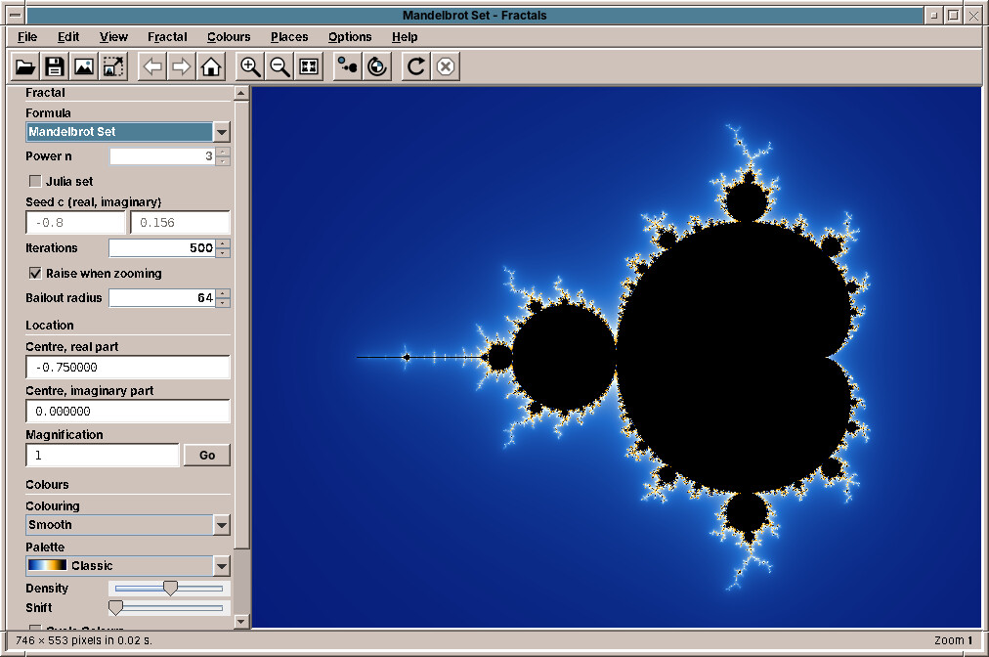Image resolution: width=989 pixels, height=657 pixels.
Task: Click the Seed c real field -0.8
Action: (75, 222)
